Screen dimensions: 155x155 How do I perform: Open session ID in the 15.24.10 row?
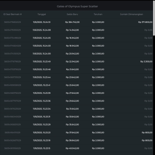tap(12, 22)
